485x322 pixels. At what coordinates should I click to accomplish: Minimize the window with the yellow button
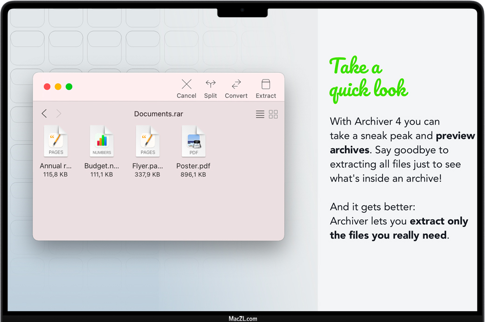pos(58,87)
